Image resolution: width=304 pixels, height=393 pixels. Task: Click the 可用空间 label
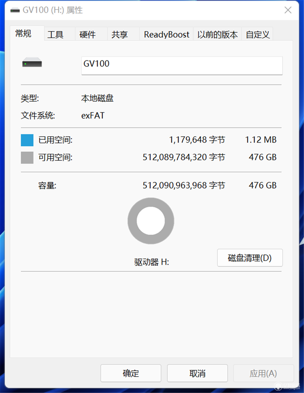(x=55, y=158)
